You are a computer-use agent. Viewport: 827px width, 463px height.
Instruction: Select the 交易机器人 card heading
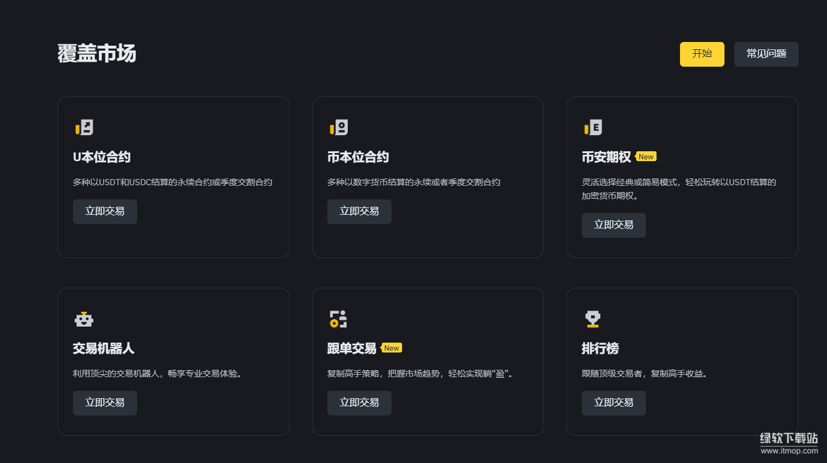(104, 349)
